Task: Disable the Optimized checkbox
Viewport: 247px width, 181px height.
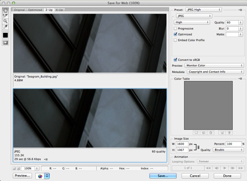Action: point(176,34)
